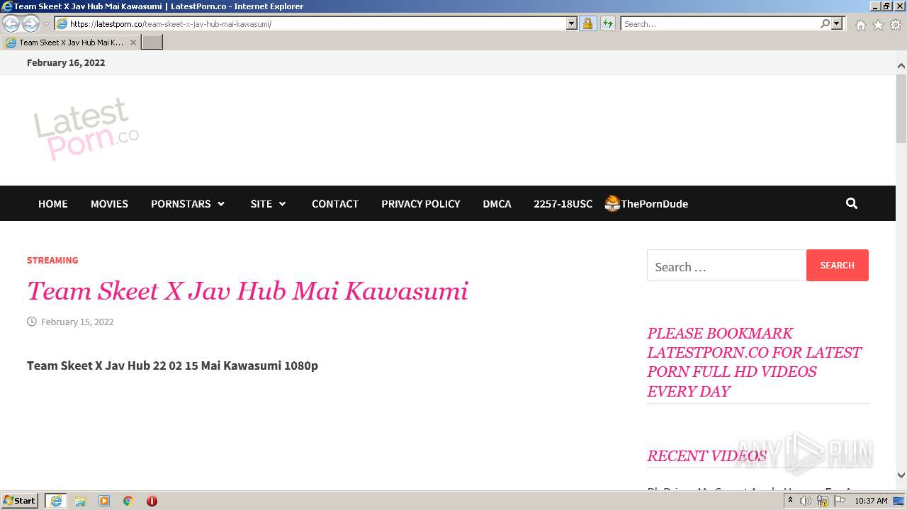Open the Tools gear icon
The image size is (907, 510).
tap(896, 25)
